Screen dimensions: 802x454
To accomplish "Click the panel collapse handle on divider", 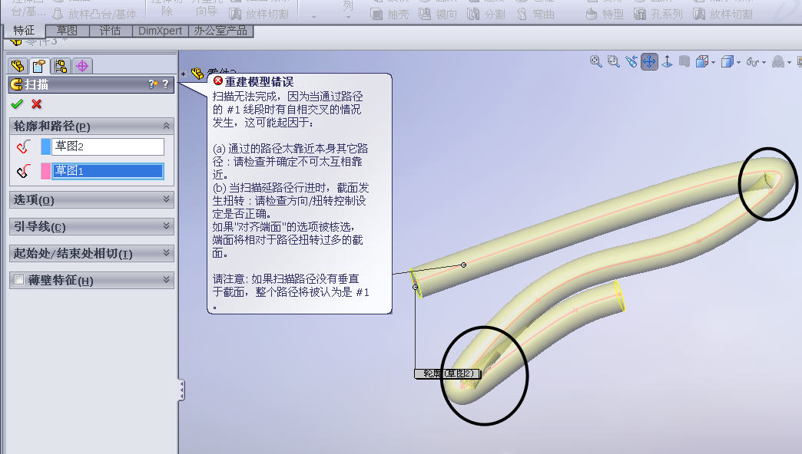I will pyautogui.click(x=181, y=390).
